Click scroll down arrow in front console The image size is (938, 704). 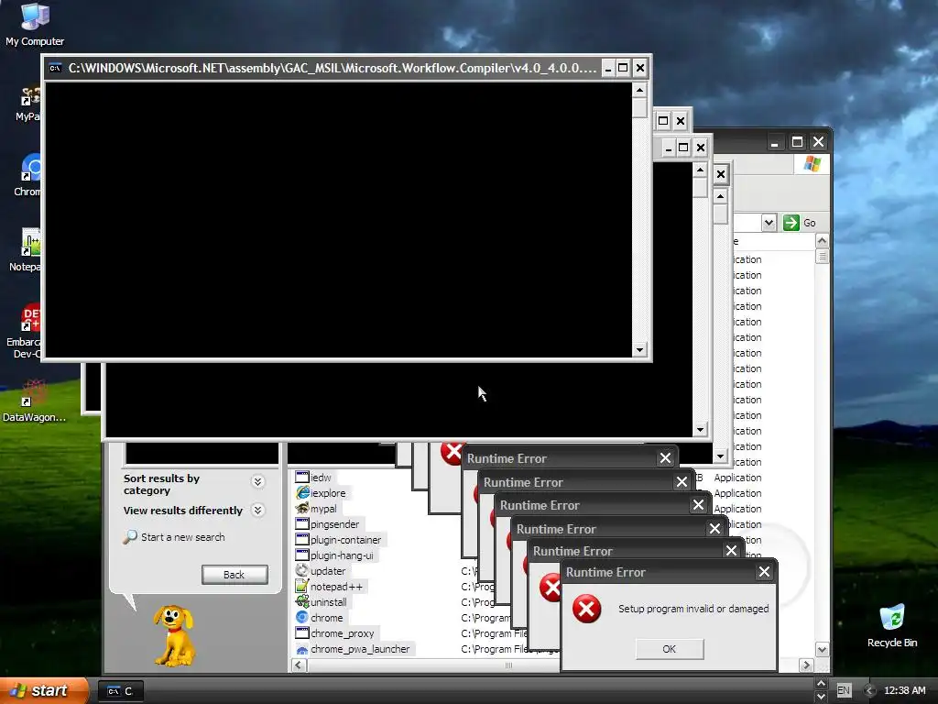(x=639, y=349)
